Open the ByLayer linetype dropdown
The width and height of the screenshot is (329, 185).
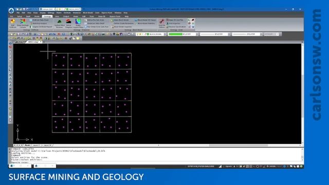coord(229,34)
